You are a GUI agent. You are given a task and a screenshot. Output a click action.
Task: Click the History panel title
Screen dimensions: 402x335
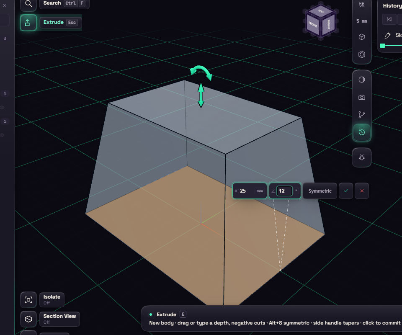(x=392, y=5)
